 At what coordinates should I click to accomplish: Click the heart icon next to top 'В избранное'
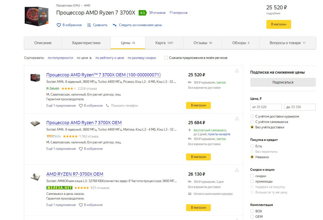coord(59,25)
